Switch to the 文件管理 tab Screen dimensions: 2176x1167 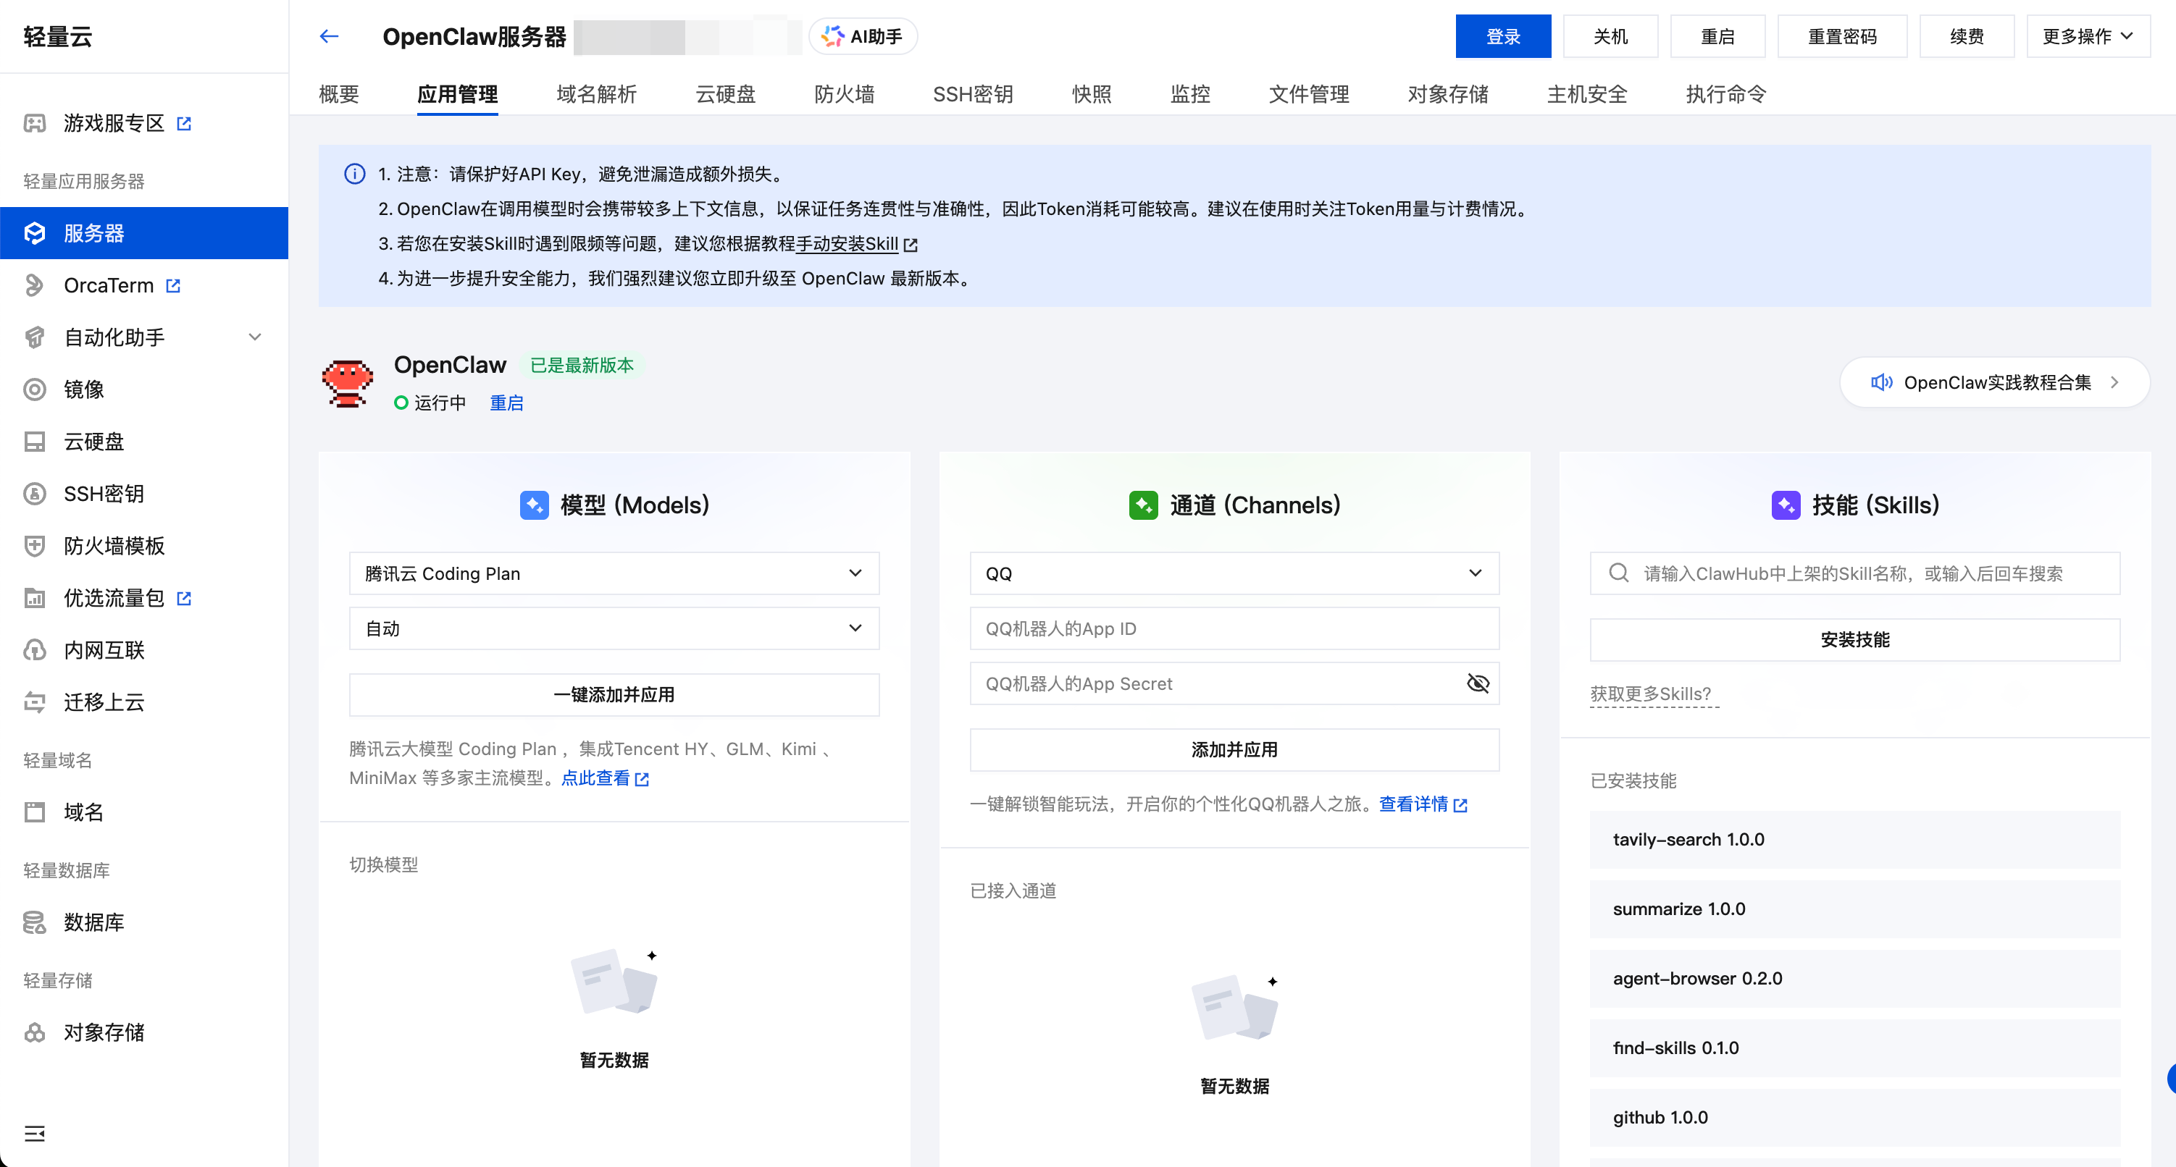click(1308, 93)
